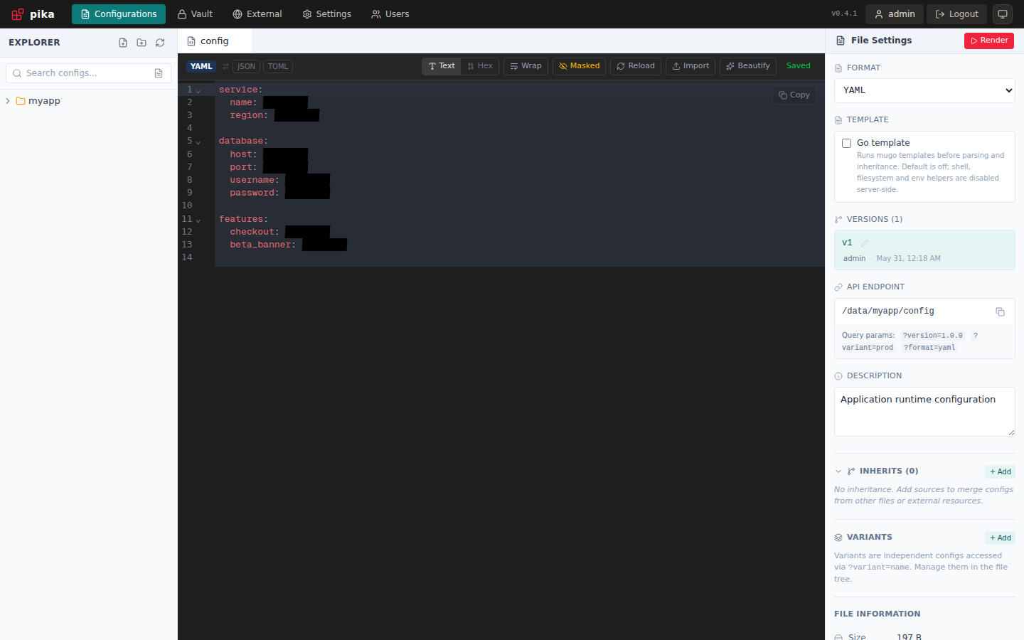Edit the v1 version name pencil icon

(x=865, y=243)
